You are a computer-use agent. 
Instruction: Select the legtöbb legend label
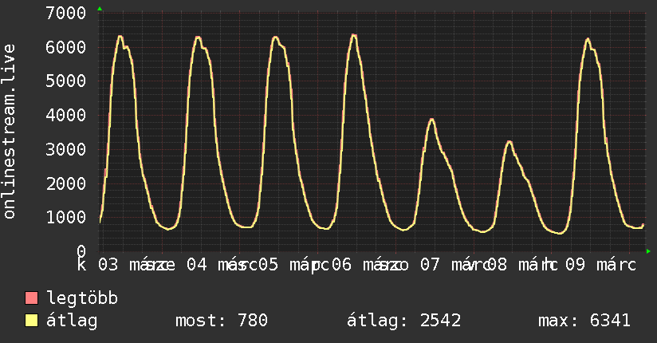point(82,298)
